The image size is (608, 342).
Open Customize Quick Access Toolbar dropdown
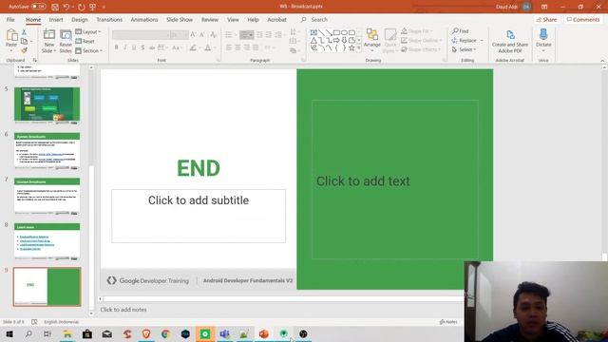(104, 7)
